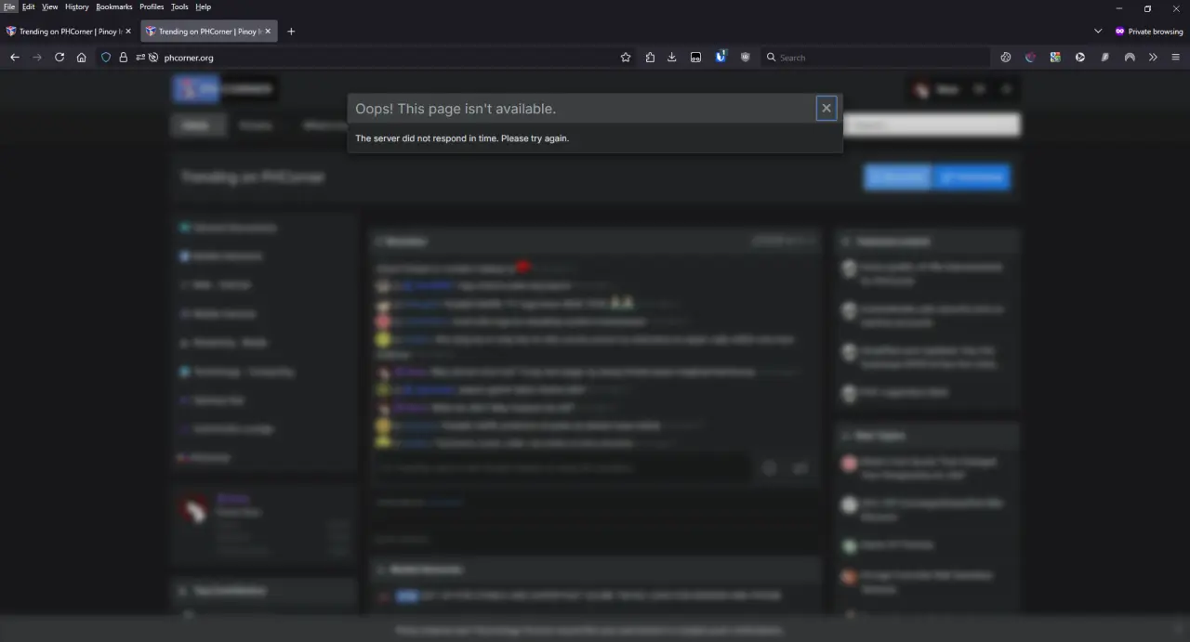Click the cookie-shaped extension icon

[1006, 58]
